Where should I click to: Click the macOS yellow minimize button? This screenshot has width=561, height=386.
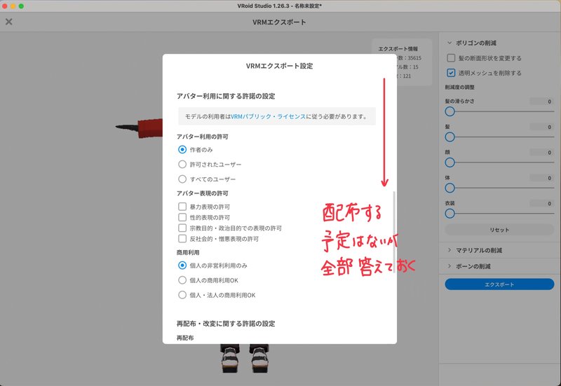[x=13, y=6]
